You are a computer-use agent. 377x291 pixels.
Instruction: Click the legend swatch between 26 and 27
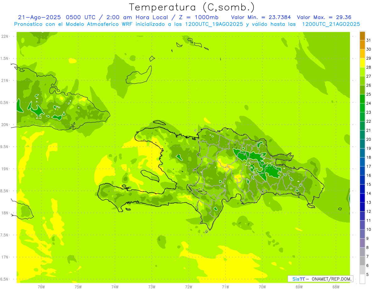point(362,81)
